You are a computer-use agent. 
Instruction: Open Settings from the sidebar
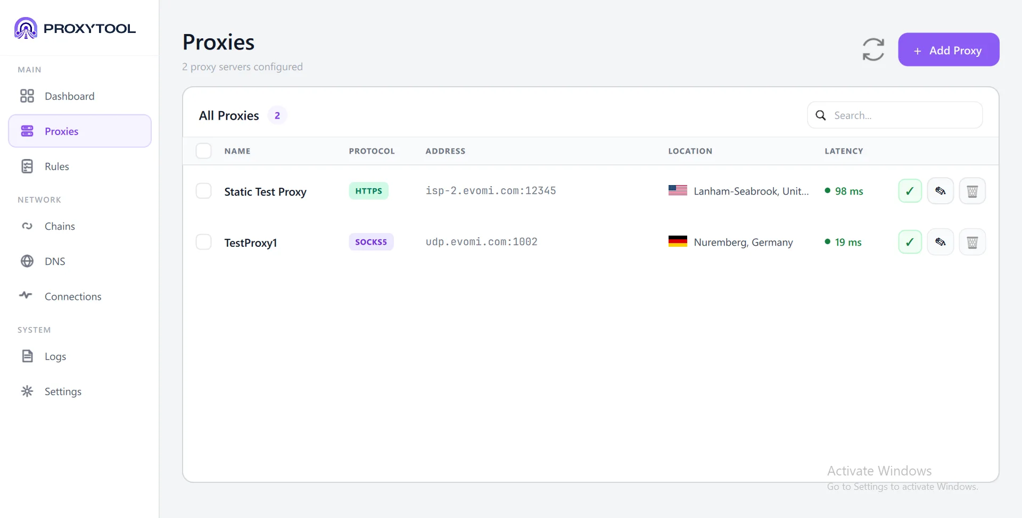[x=80, y=391]
